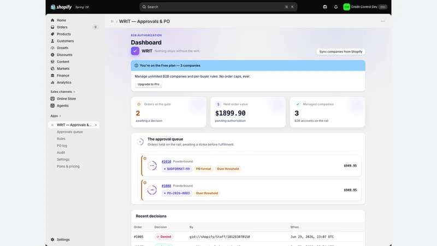The width and height of the screenshot is (437, 246).
Task: Open order #1010 link
Action: pyautogui.click(x=167, y=161)
